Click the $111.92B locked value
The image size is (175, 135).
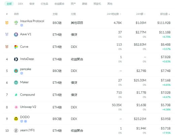(164, 23)
